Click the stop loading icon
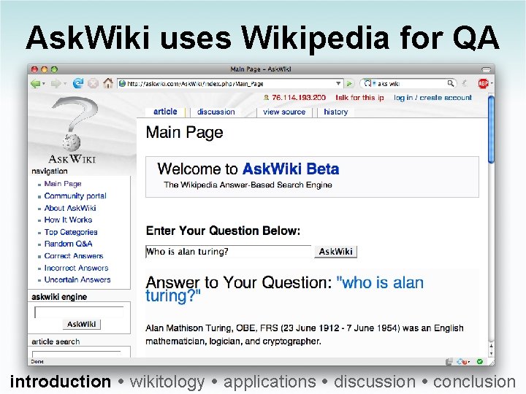526x394 pixels. (x=93, y=83)
